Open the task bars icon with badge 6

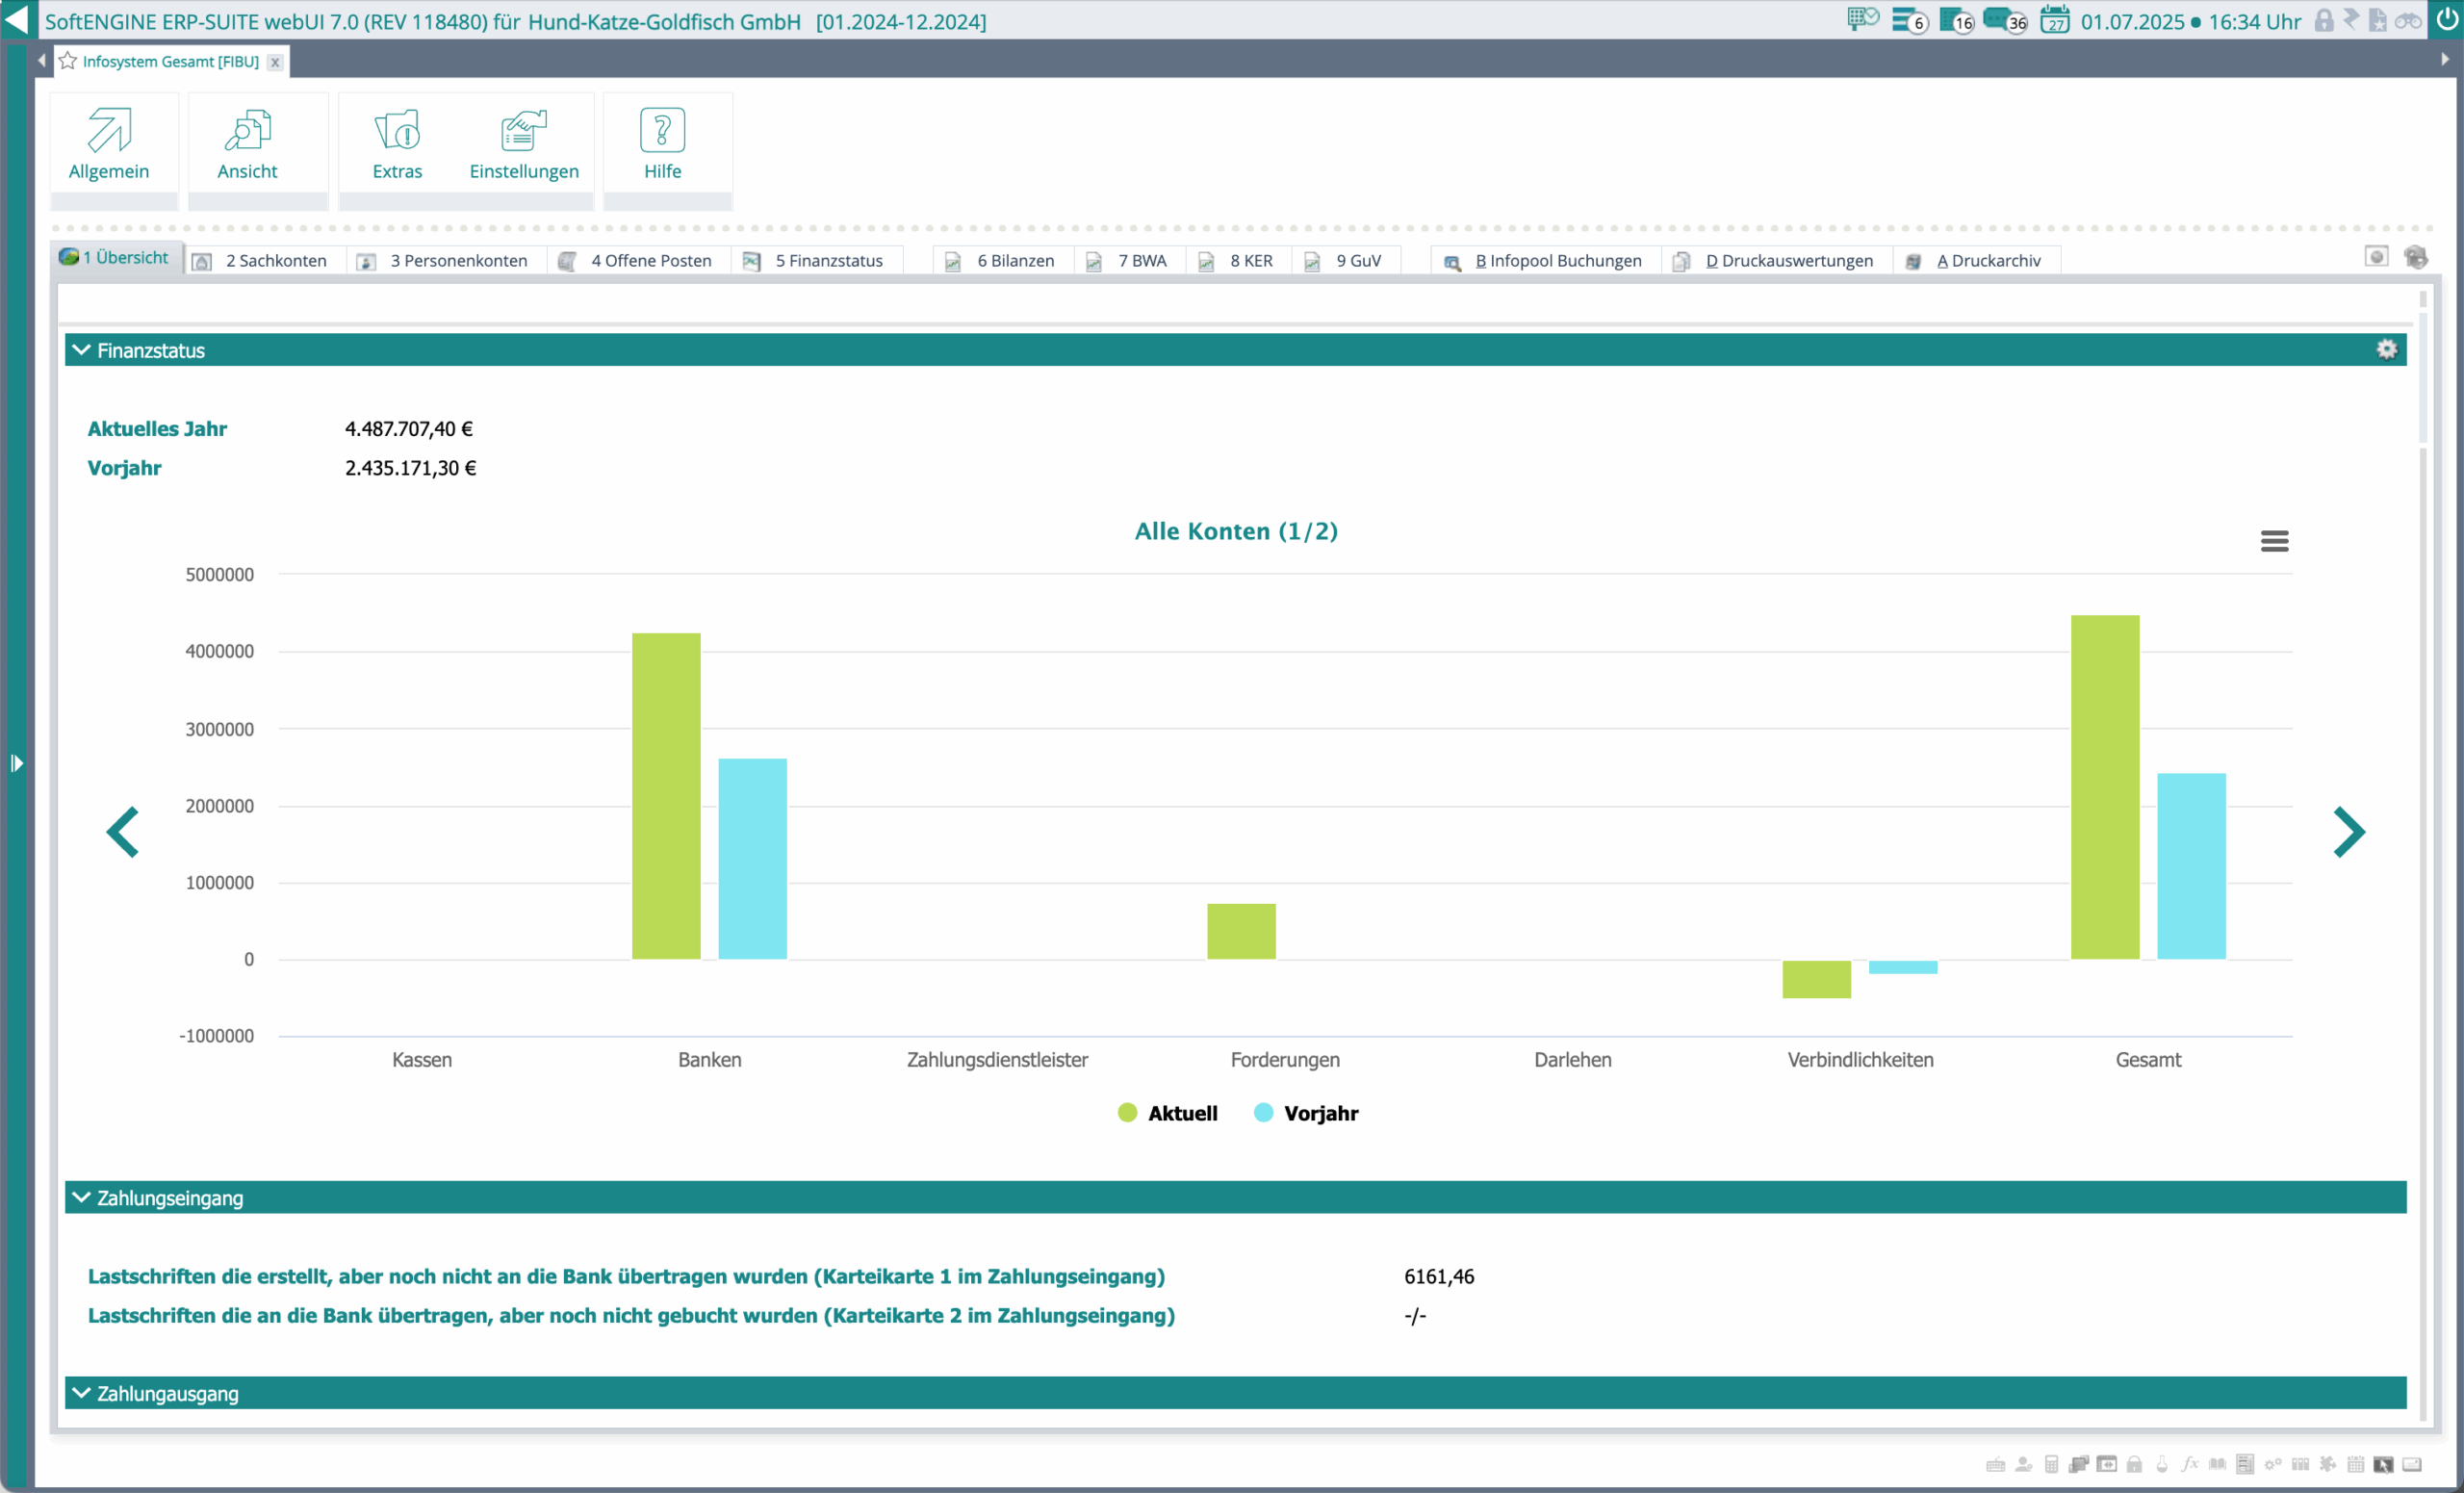[1909, 20]
